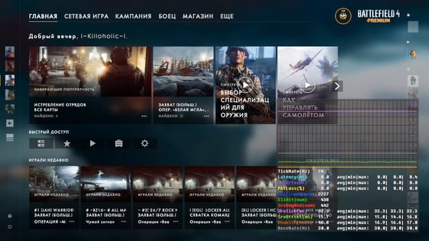429x241 pixels.
Task: Switch to the СЕТЕВАЯ ИГРА tab
Action: coord(86,16)
